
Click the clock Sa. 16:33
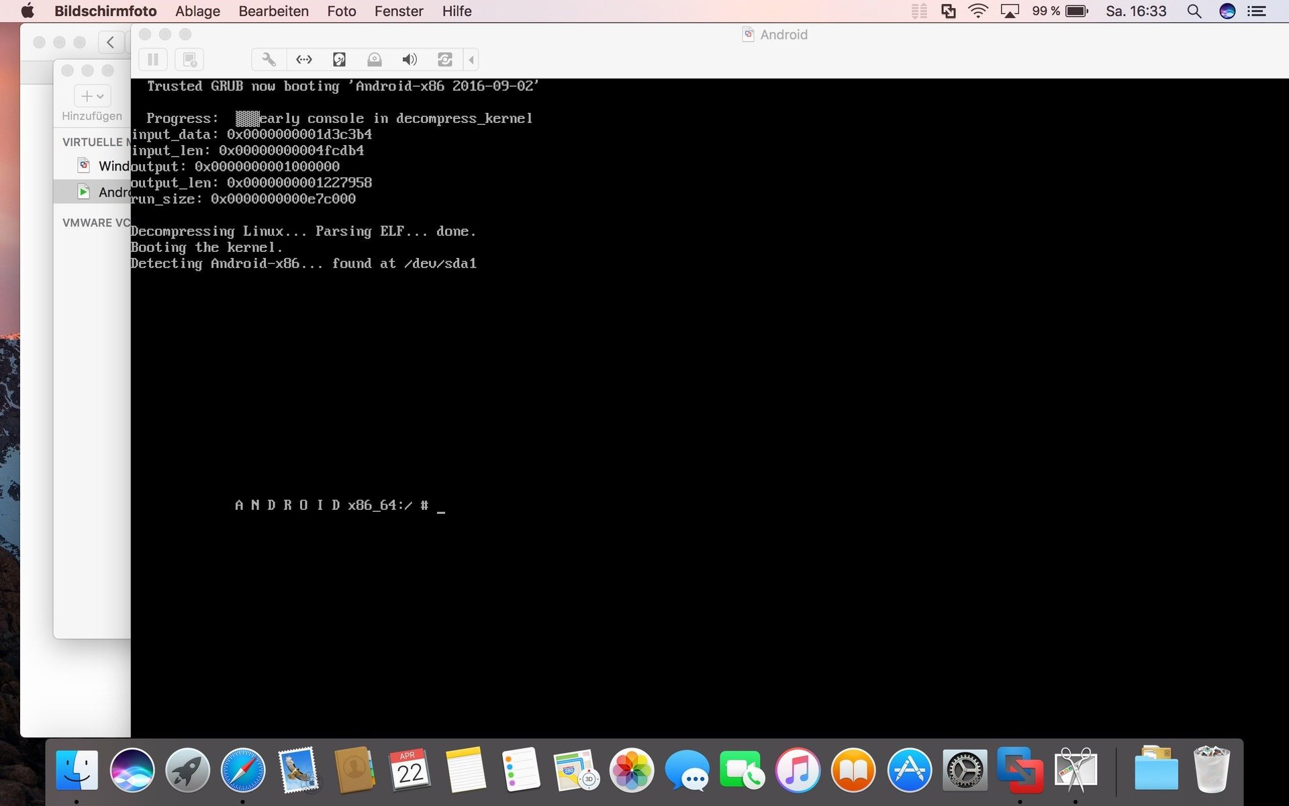[1136, 11]
